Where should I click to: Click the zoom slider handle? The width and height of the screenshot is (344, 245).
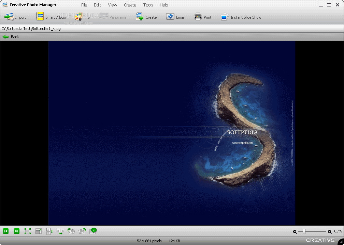pyautogui.click(x=304, y=231)
